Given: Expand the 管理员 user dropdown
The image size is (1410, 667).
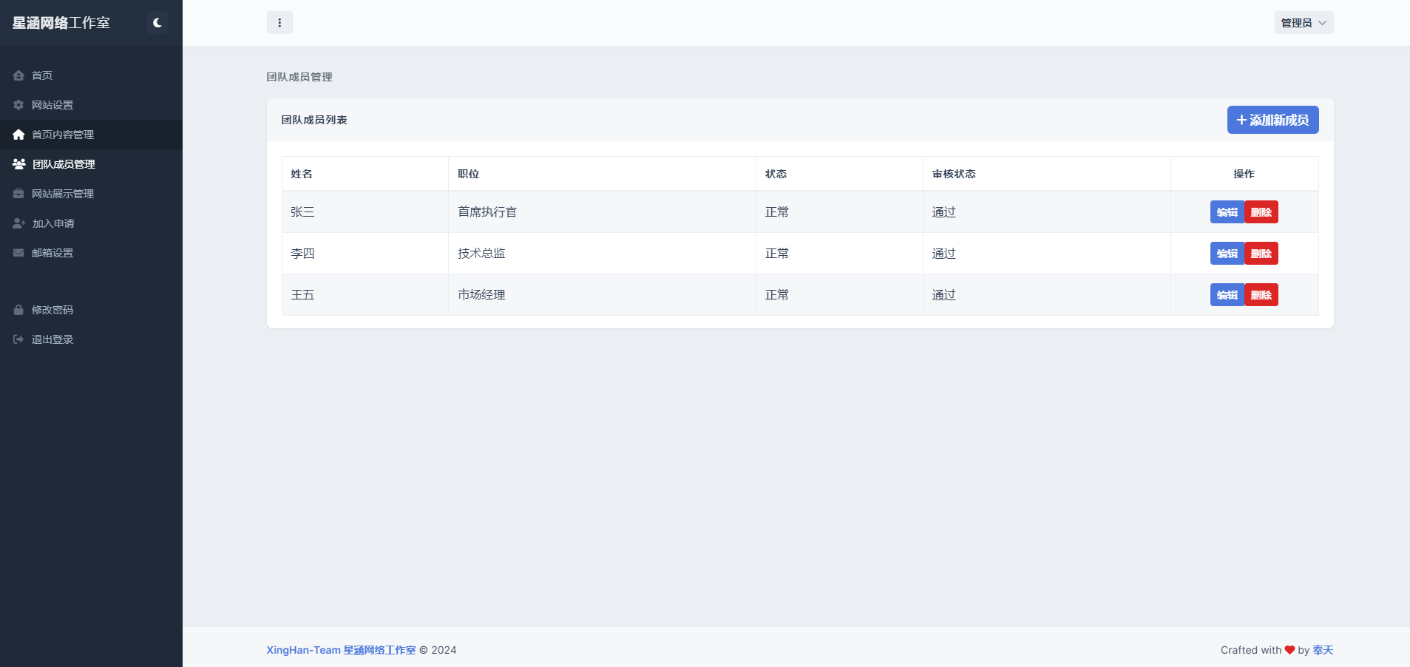Looking at the screenshot, I should (1303, 23).
